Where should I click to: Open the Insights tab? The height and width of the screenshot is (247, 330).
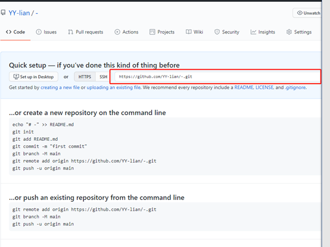tap(263, 32)
